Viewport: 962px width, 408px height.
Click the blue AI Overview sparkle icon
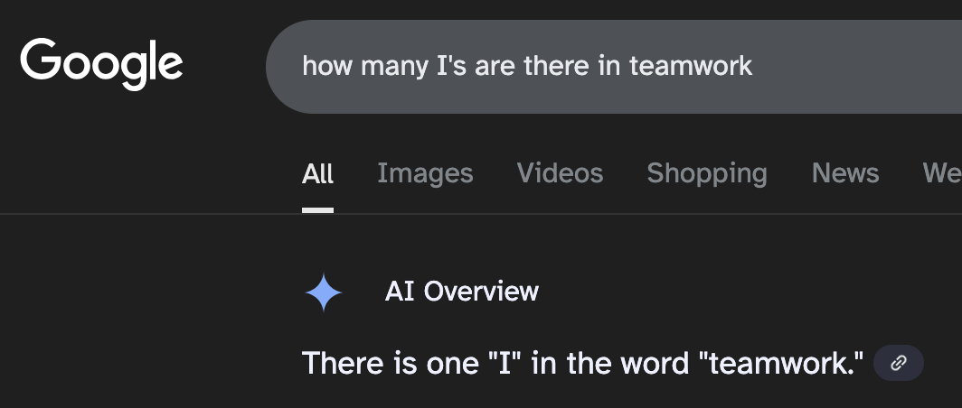point(324,292)
